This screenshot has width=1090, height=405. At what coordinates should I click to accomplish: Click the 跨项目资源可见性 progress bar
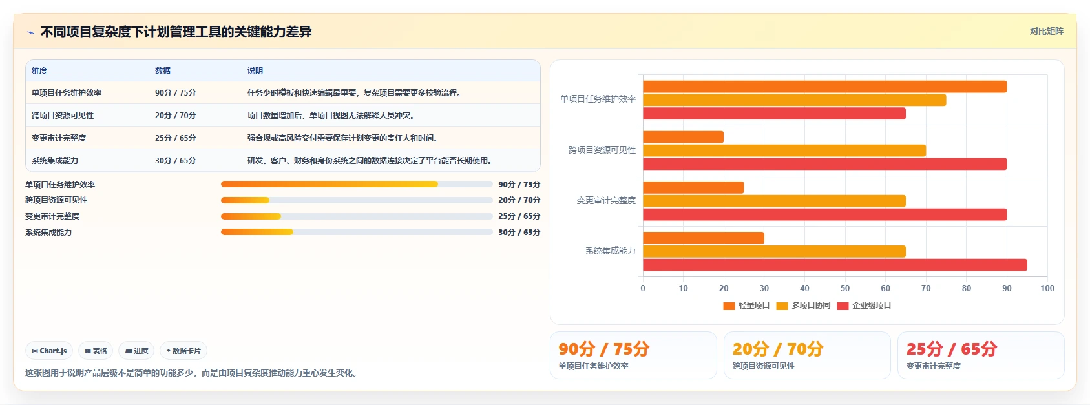click(x=357, y=200)
